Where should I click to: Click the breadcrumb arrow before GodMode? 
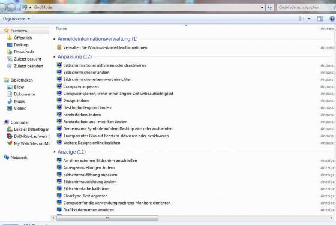tap(30, 7)
